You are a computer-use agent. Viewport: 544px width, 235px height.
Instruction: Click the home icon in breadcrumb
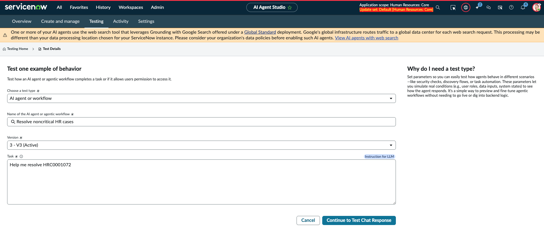(x=4, y=49)
